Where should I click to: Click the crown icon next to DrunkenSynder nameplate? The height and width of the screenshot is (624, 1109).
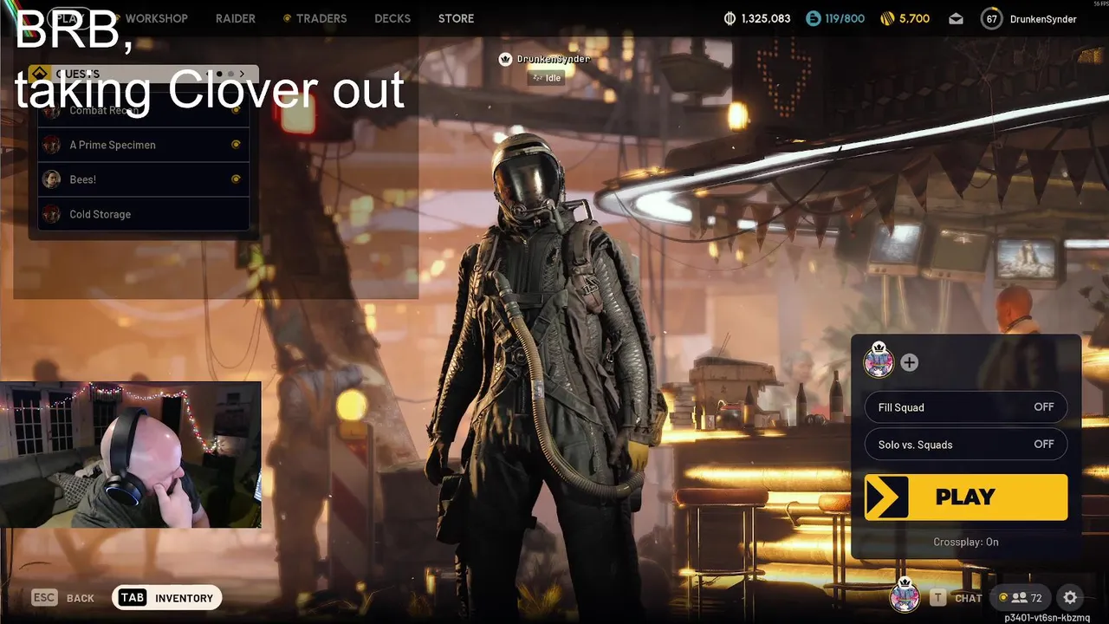505,59
